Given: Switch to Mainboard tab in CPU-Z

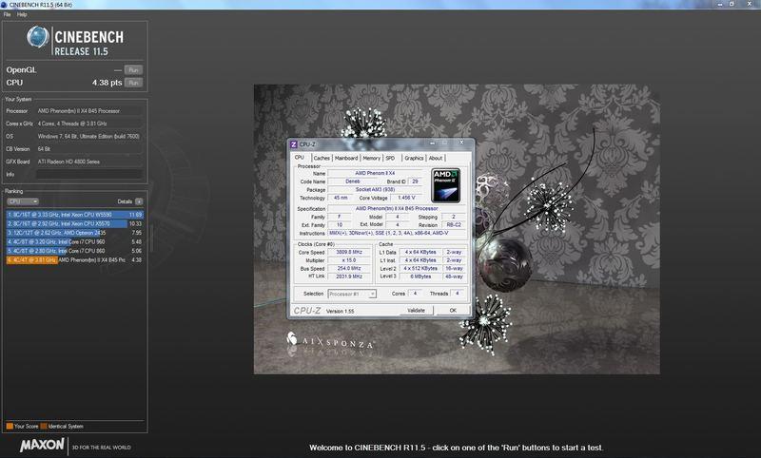Looking at the screenshot, I should pyautogui.click(x=346, y=158).
